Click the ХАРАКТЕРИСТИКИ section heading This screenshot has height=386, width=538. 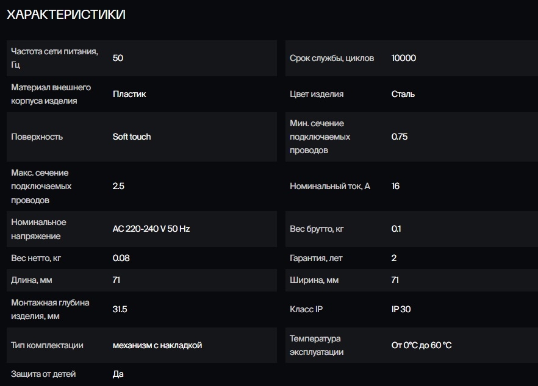click(66, 15)
